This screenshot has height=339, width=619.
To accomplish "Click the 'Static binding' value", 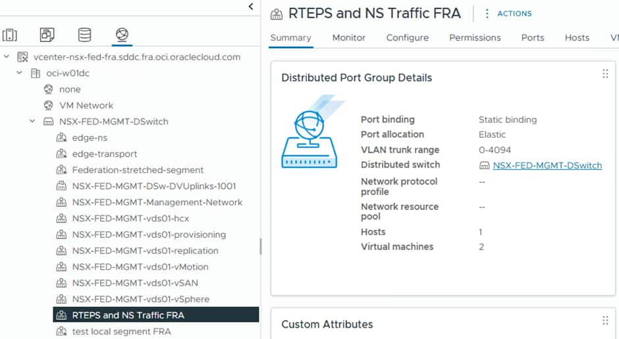I will coord(508,120).
